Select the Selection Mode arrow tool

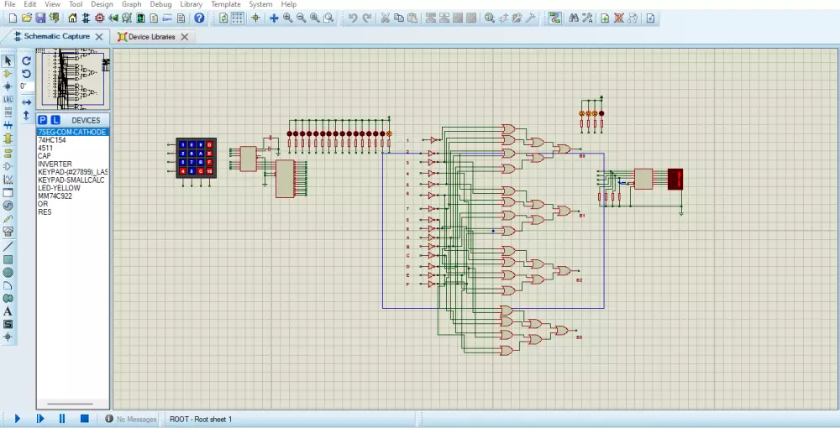[8, 60]
